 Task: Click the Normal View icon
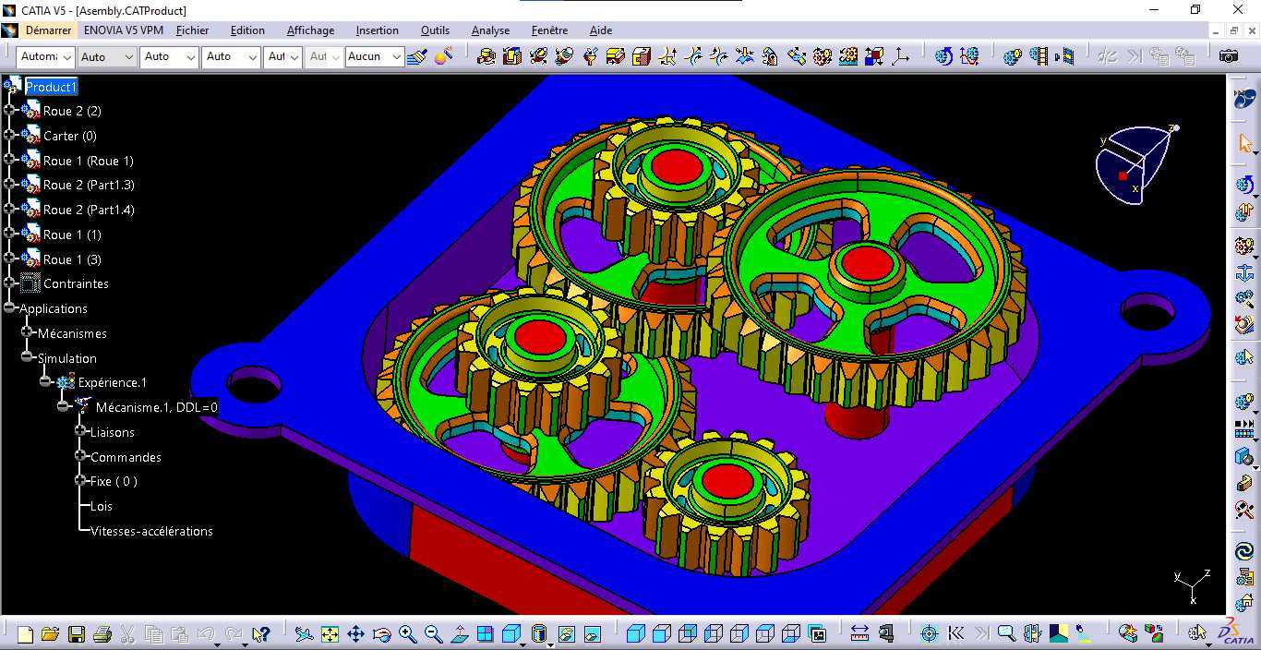pyautogui.click(x=459, y=634)
